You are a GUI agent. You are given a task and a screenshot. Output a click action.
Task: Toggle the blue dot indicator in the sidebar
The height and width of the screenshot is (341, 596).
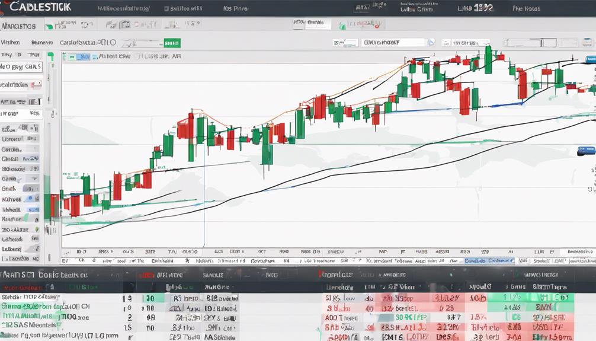pos(30,199)
